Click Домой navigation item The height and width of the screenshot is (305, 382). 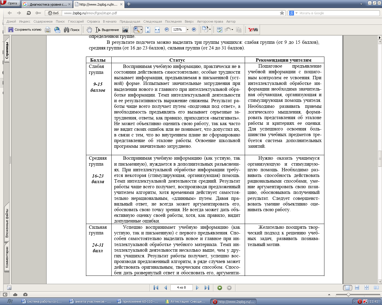pos(11,21)
